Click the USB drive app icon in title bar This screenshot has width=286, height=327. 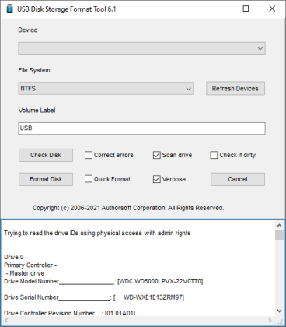pos(9,9)
